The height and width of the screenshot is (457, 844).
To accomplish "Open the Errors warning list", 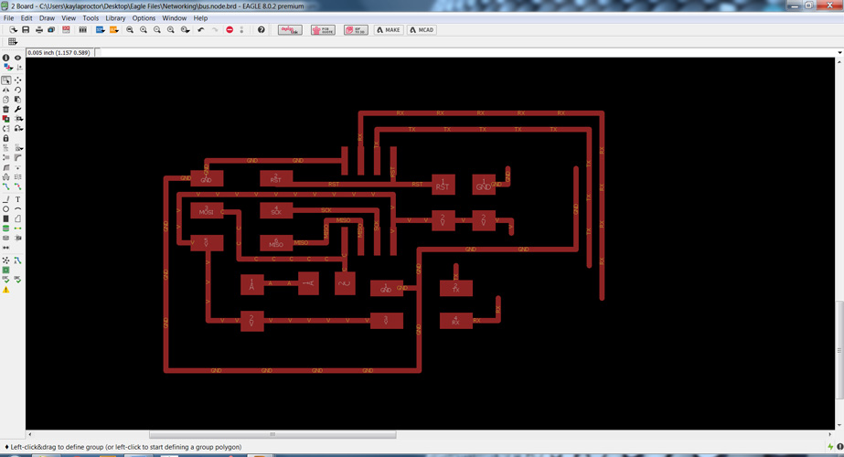I will [5, 290].
